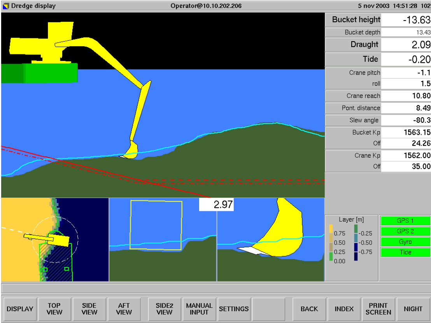Open the Top View

[x=54, y=309]
